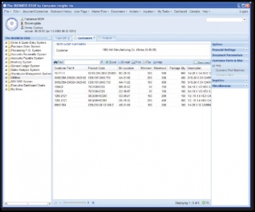Open the Inquiries menu
255x212 pixels.
[x=149, y=11]
